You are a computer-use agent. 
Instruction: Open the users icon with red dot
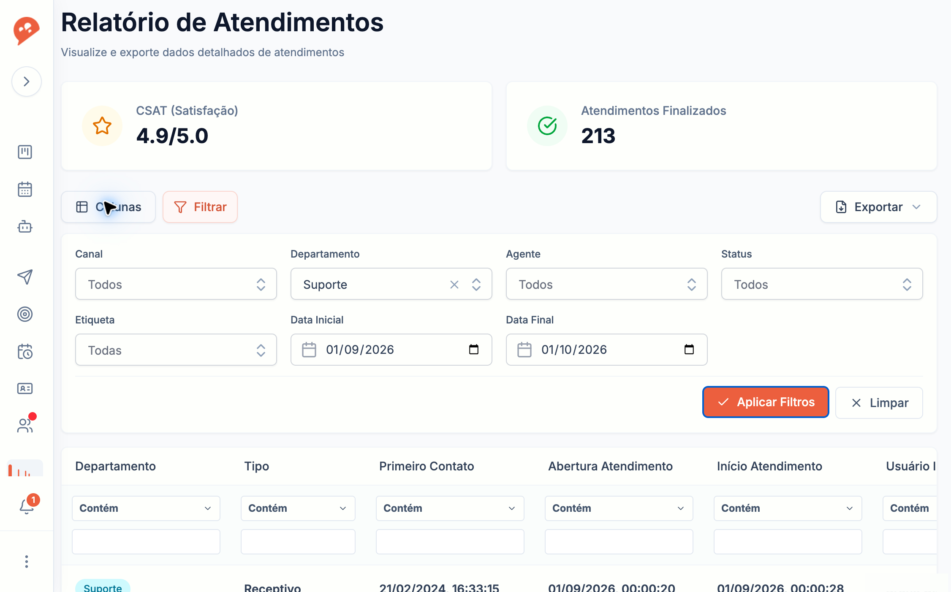25,425
